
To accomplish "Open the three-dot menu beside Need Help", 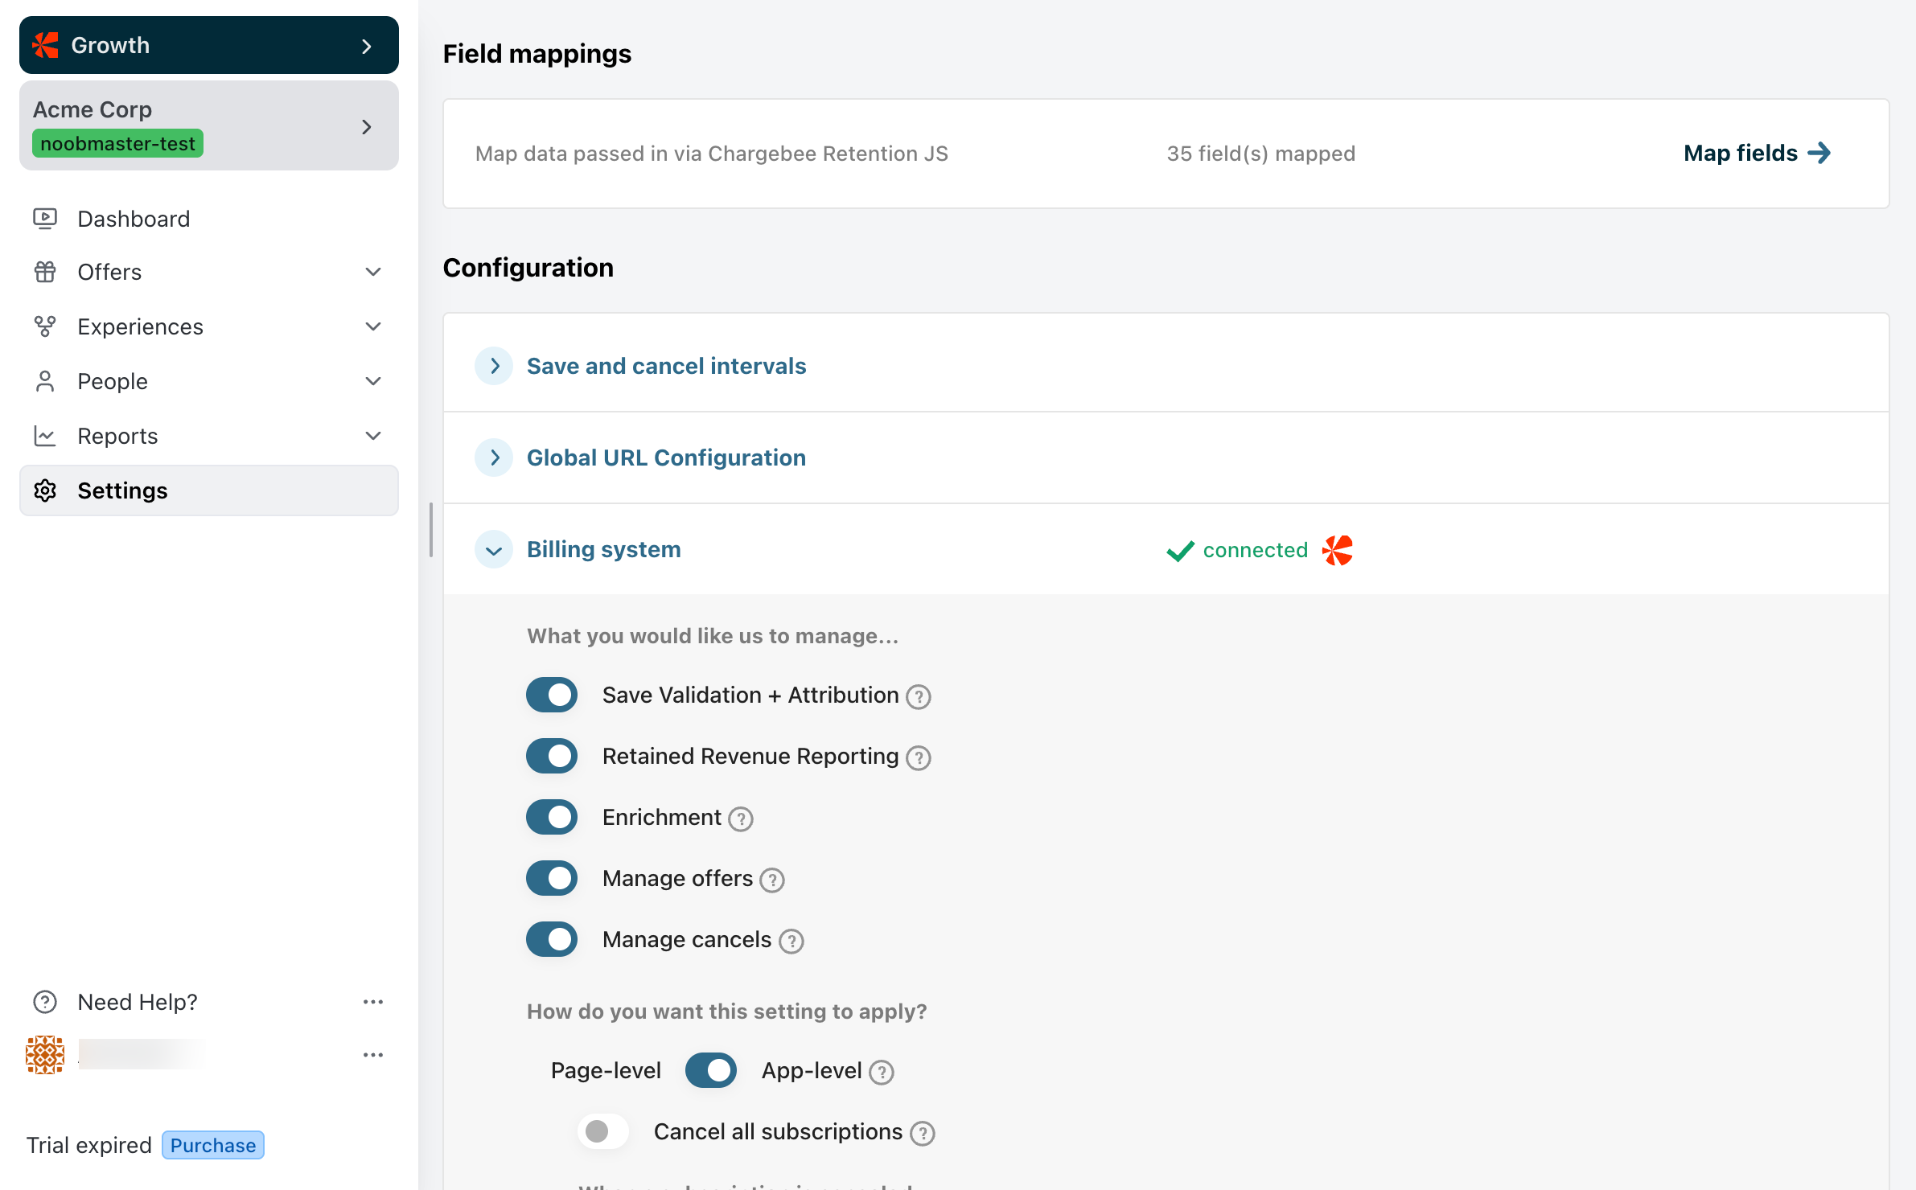I will click(372, 1002).
